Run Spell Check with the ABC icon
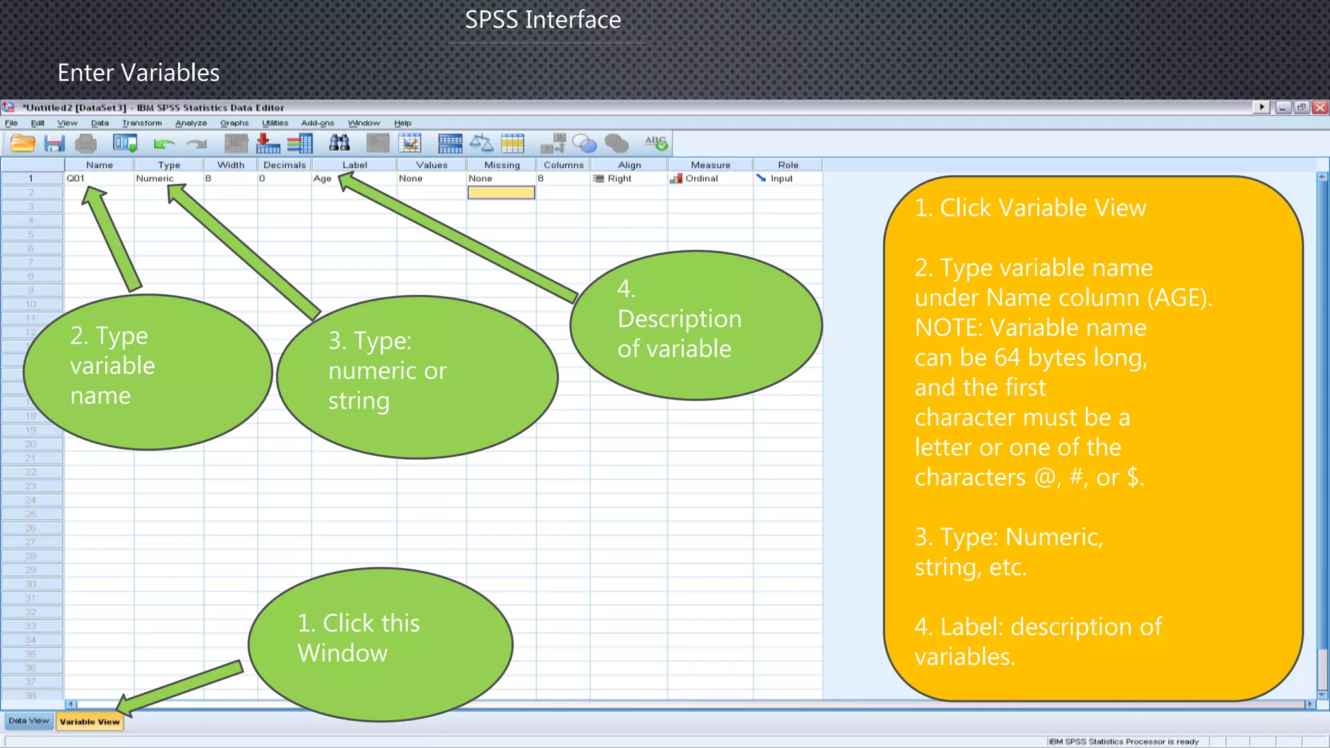1330x748 pixels. (x=656, y=143)
